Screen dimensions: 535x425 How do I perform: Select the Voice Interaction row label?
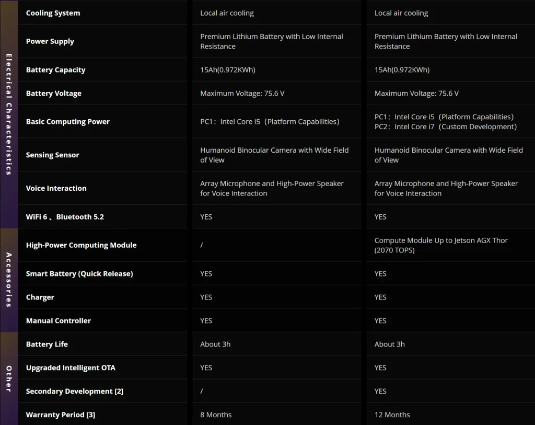pyautogui.click(x=56, y=188)
